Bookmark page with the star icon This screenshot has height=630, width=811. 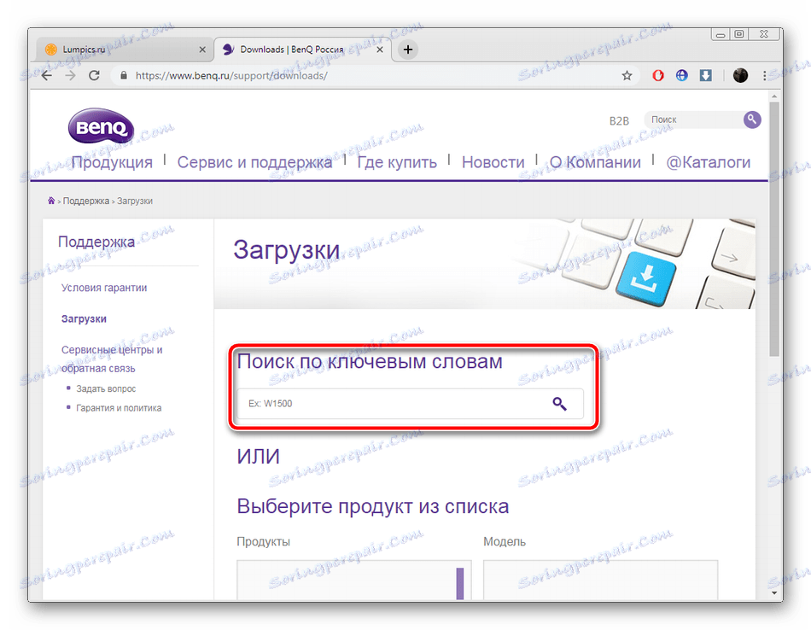click(x=627, y=75)
